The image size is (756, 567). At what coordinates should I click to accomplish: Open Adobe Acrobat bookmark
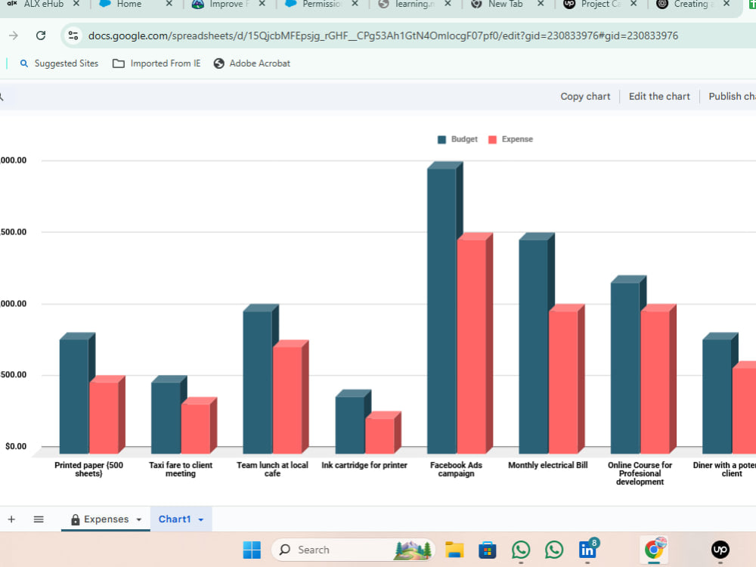click(x=253, y=64)
